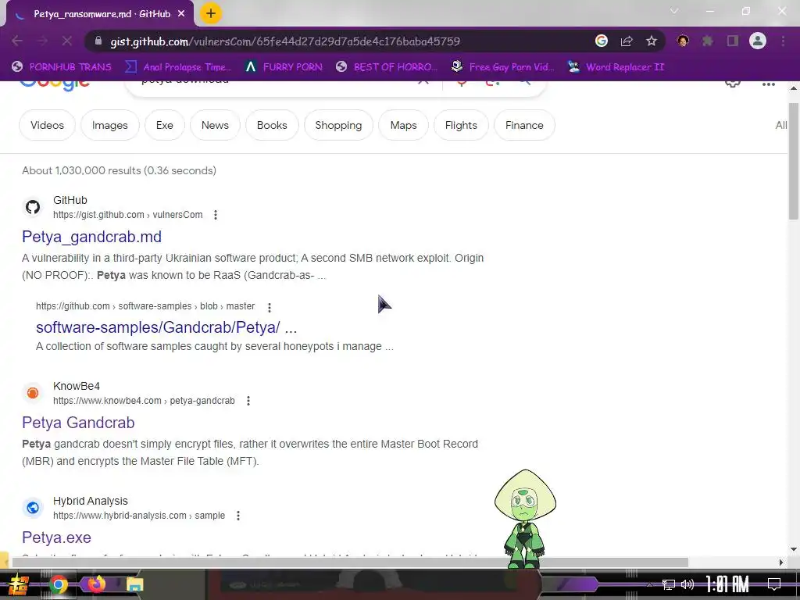Open a new browser tab with plus button

(x=211, y=13)
